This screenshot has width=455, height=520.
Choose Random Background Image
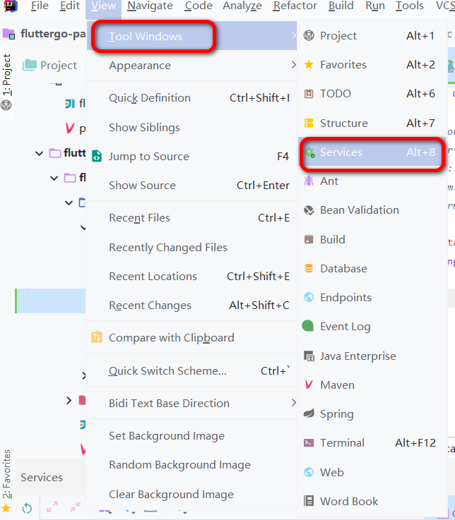point(192,465)
